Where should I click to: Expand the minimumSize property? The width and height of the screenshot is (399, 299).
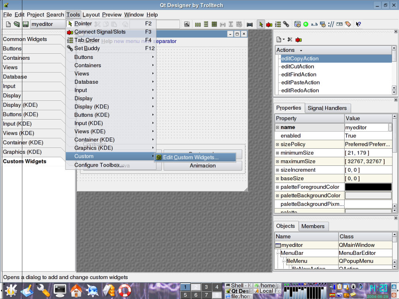tap(277, 153)
